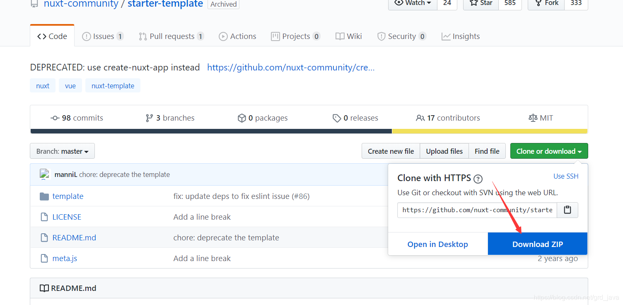Go to the Actions tab
Image resolution: width=623 pixels, height=305 pixels.
pyautogui.click(x=237, y=36)
